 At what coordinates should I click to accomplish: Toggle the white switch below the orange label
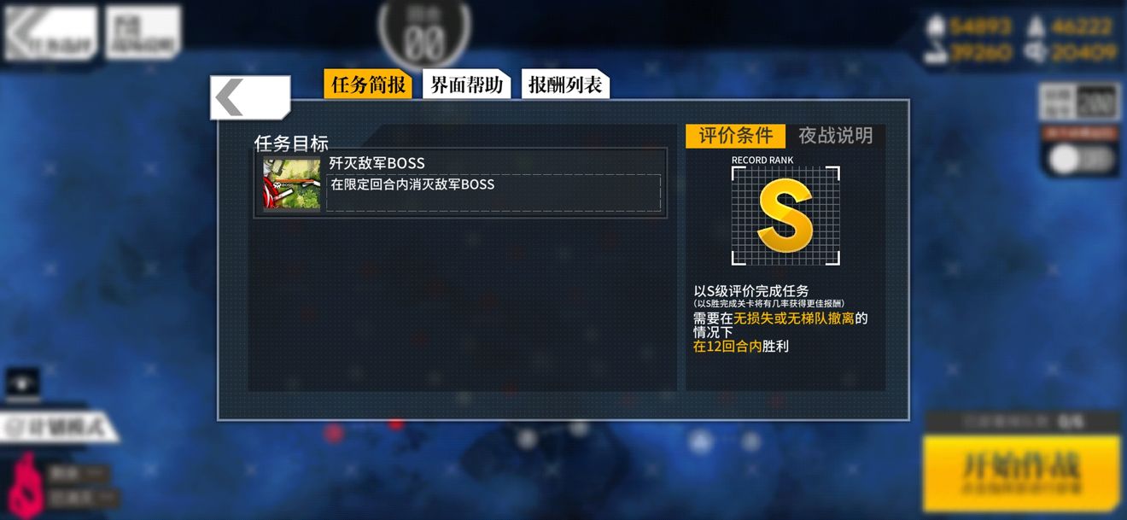pyautogui.click(x=1081, y=159)
